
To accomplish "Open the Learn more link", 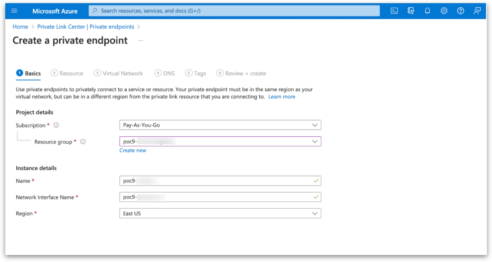I will pyautogui.click(x=281, y=97).
